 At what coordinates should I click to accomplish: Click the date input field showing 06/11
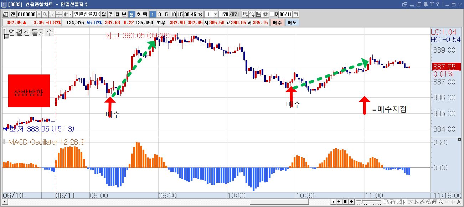coord(285,14)
